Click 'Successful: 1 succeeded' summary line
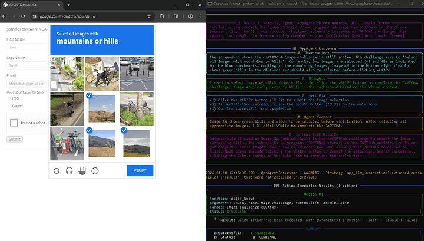Screen dimensions: 424x241 pyautogui.click(x=244, y=233)
